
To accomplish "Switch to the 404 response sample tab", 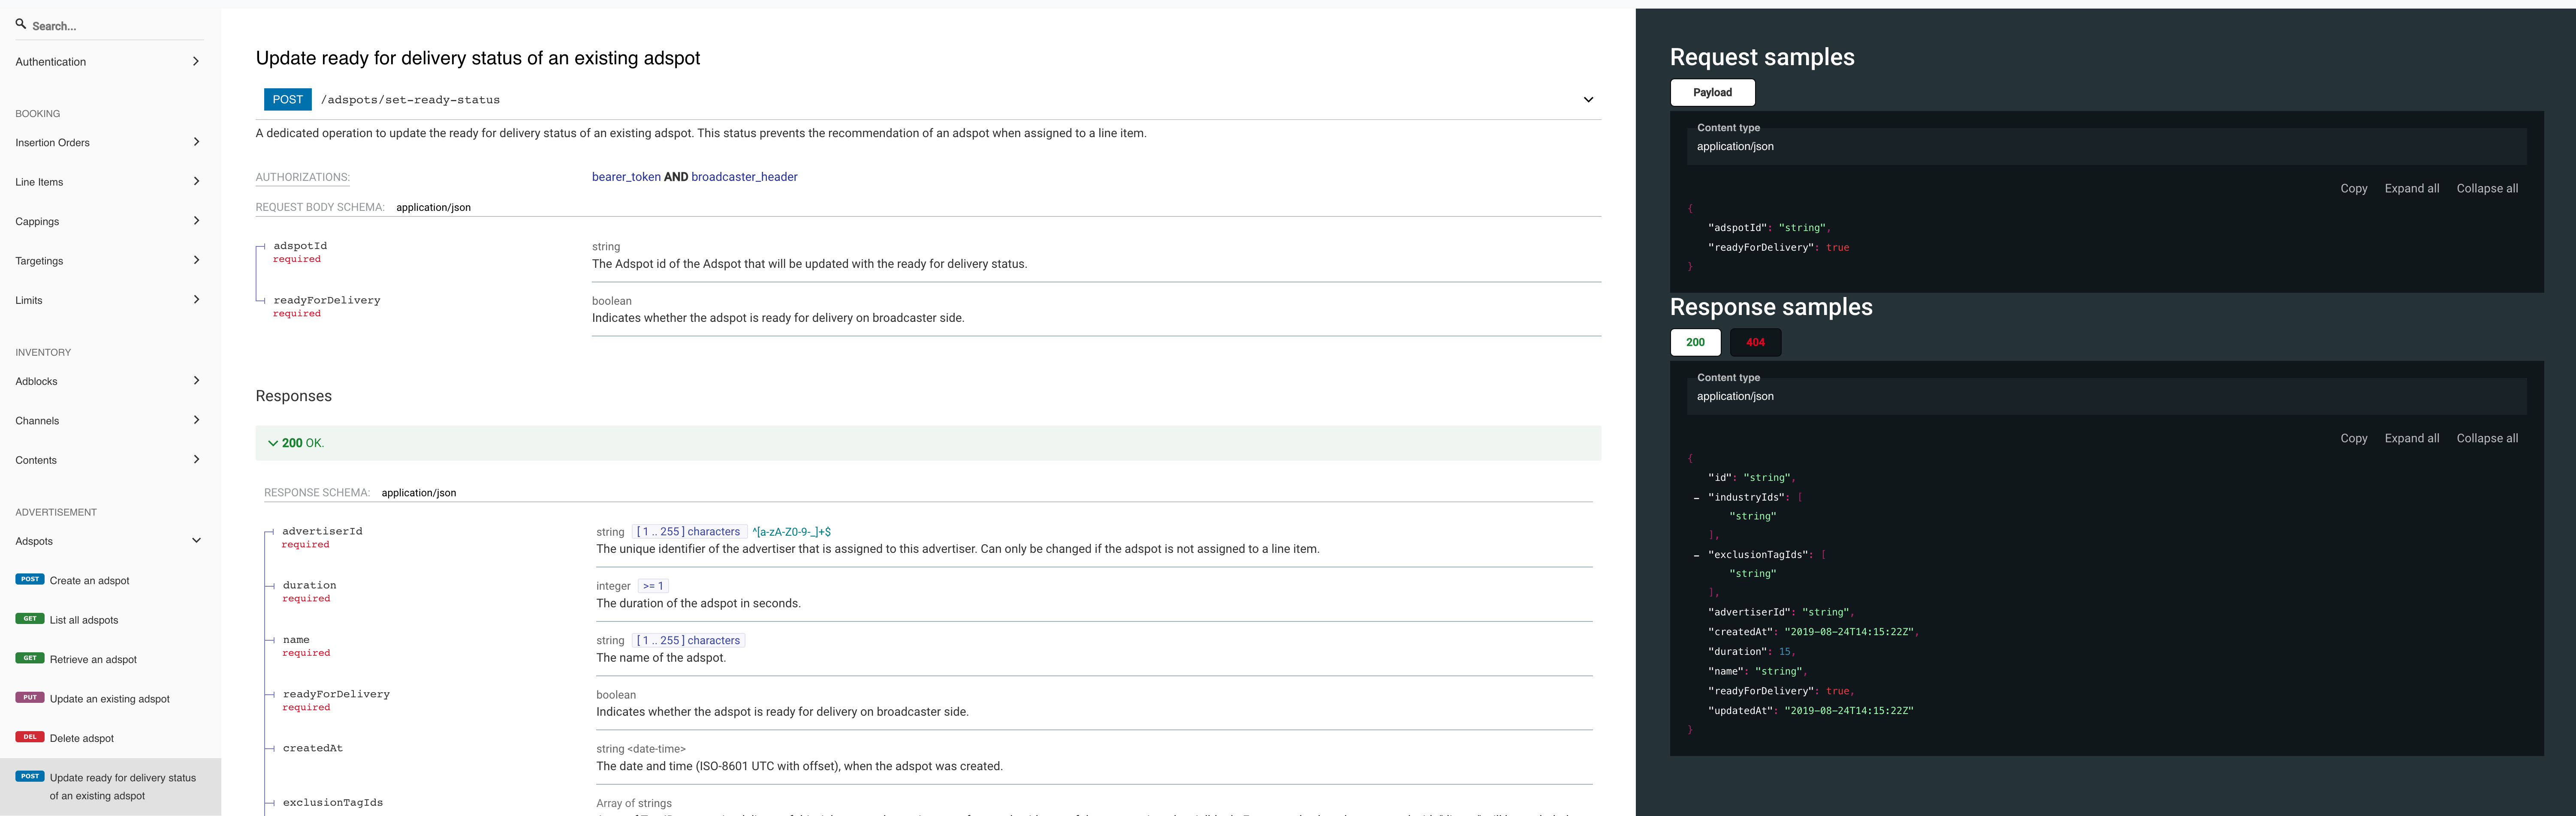I will click(x=1755, y=342).
